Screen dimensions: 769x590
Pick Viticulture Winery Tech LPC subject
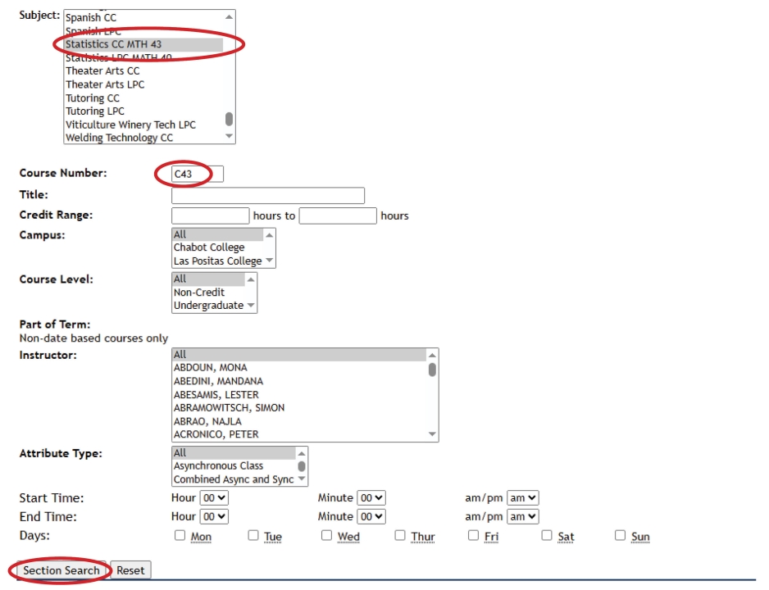point(144,125)
